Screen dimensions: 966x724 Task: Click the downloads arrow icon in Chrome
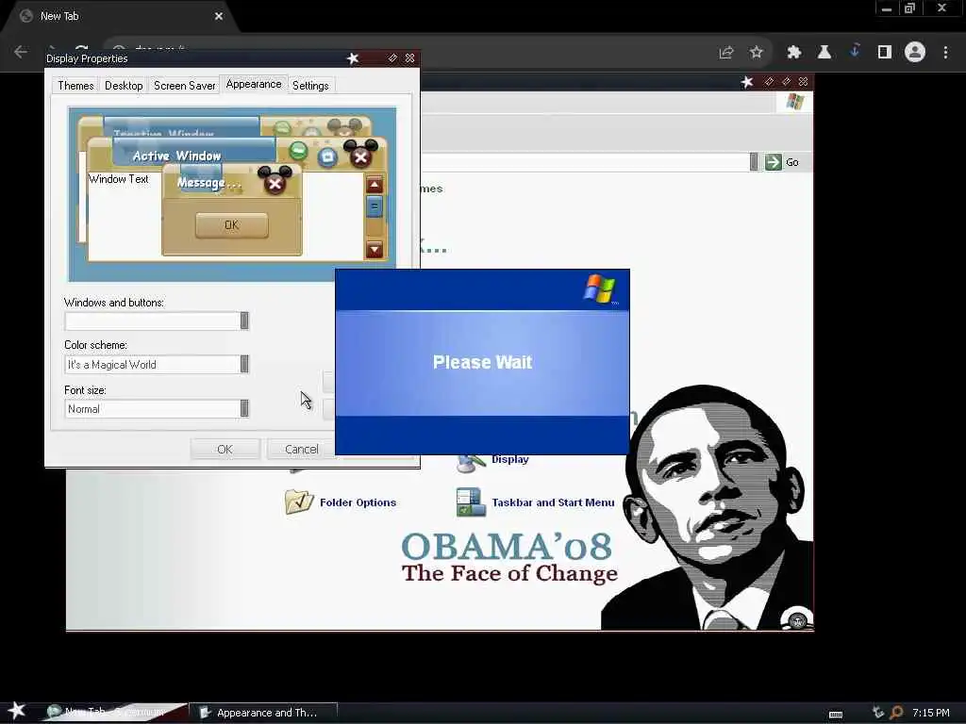tap(855, 51)
